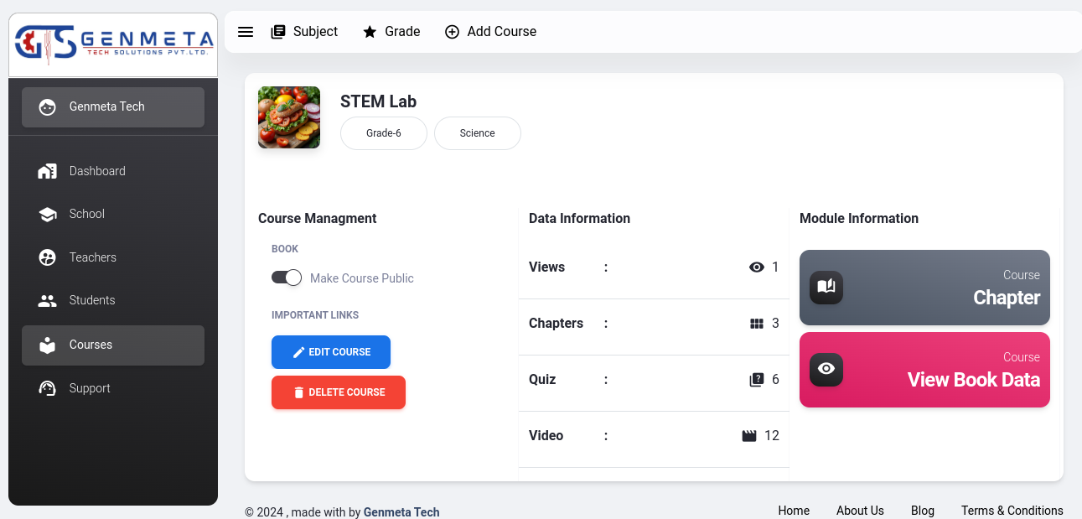Screen dimensions: 1082x519
Task: Click the Grade-6 tag chip
Action: (x=384, y=133)
